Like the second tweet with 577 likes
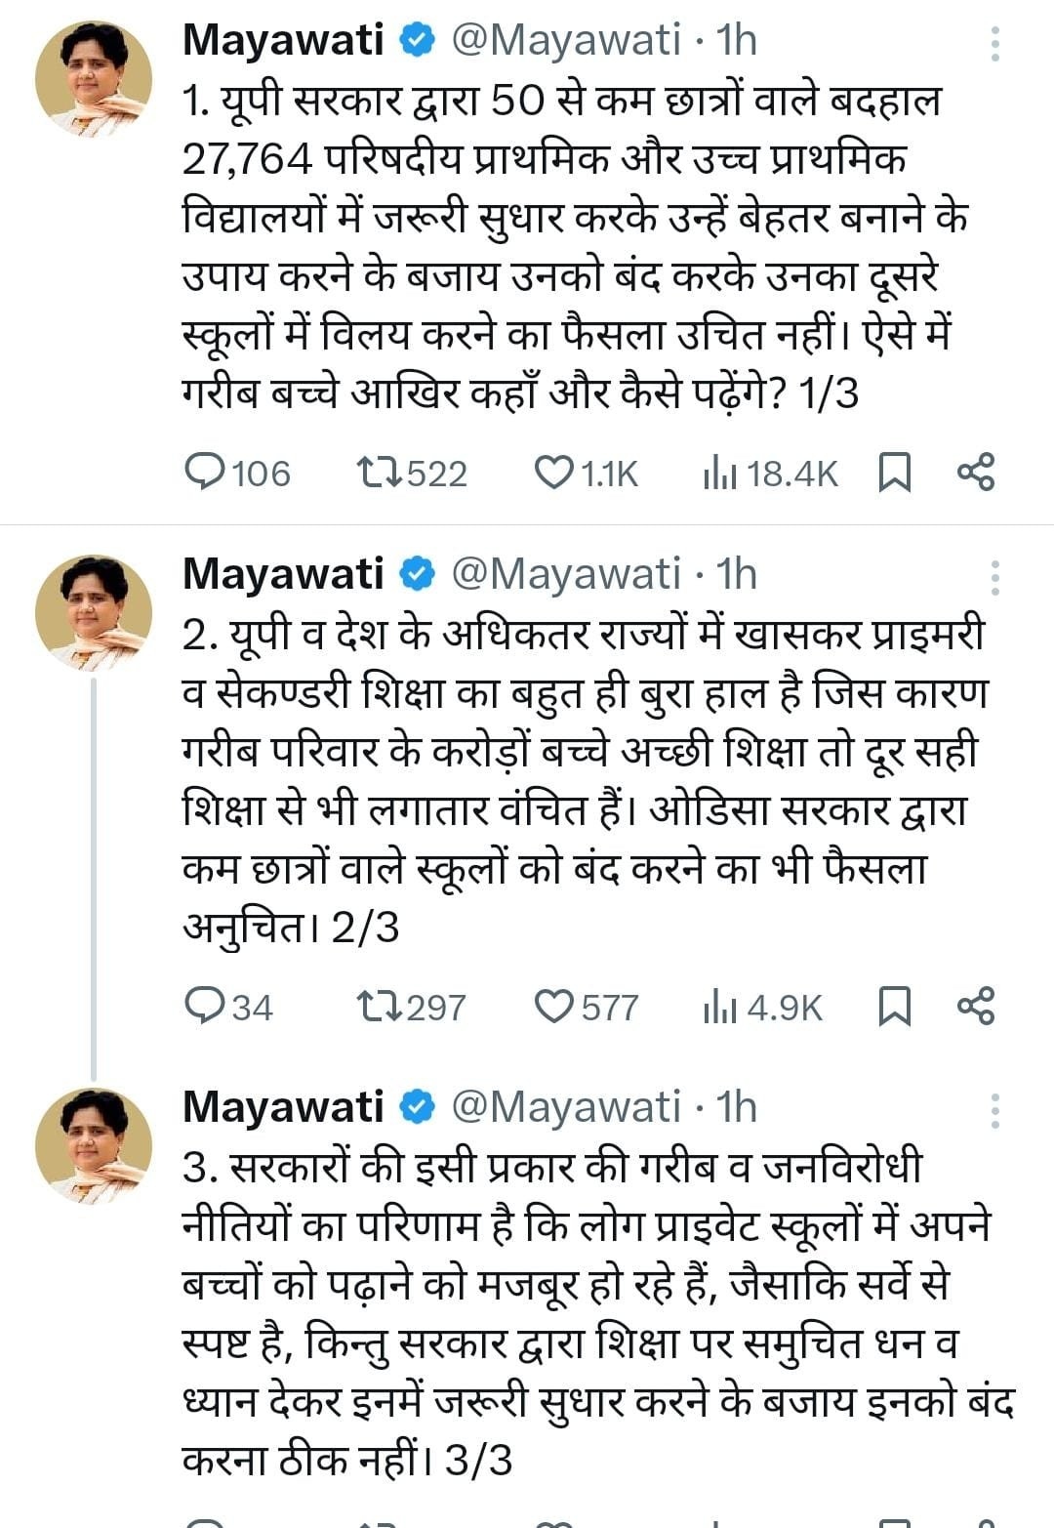 point(554,1007)
